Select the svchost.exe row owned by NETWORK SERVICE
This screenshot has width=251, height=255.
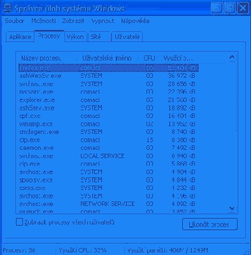(108, 204)
